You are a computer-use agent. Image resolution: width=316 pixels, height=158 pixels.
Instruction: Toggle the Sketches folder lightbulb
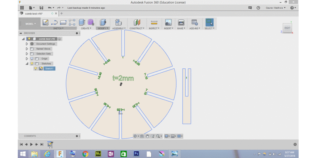(x=32, y=64)
